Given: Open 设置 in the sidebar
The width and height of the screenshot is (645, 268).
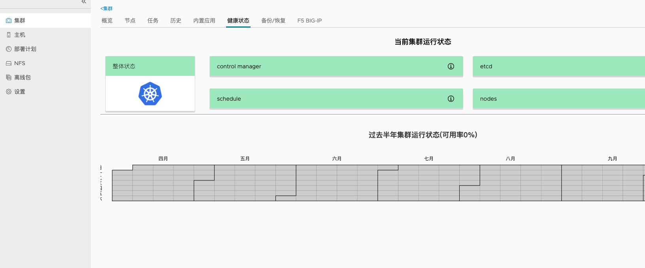Looking at the screenshot, I should 45,92.
